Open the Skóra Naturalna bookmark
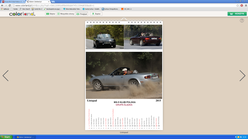This screenshot has width=248, height=139. [x=72, y=9]
